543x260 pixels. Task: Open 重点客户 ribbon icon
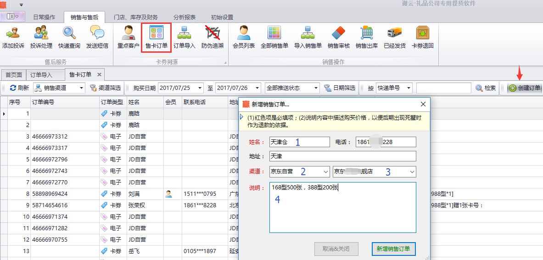click(x=128, y=37)
